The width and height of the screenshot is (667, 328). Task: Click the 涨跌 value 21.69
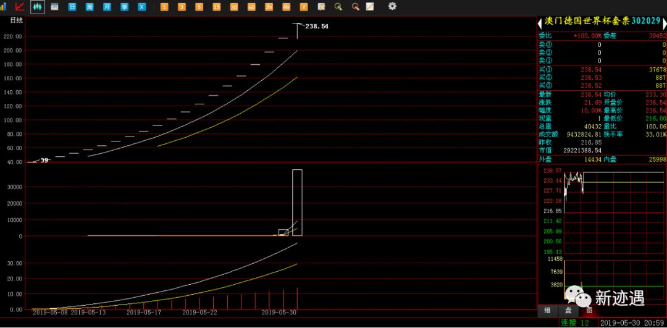[593, 102]
